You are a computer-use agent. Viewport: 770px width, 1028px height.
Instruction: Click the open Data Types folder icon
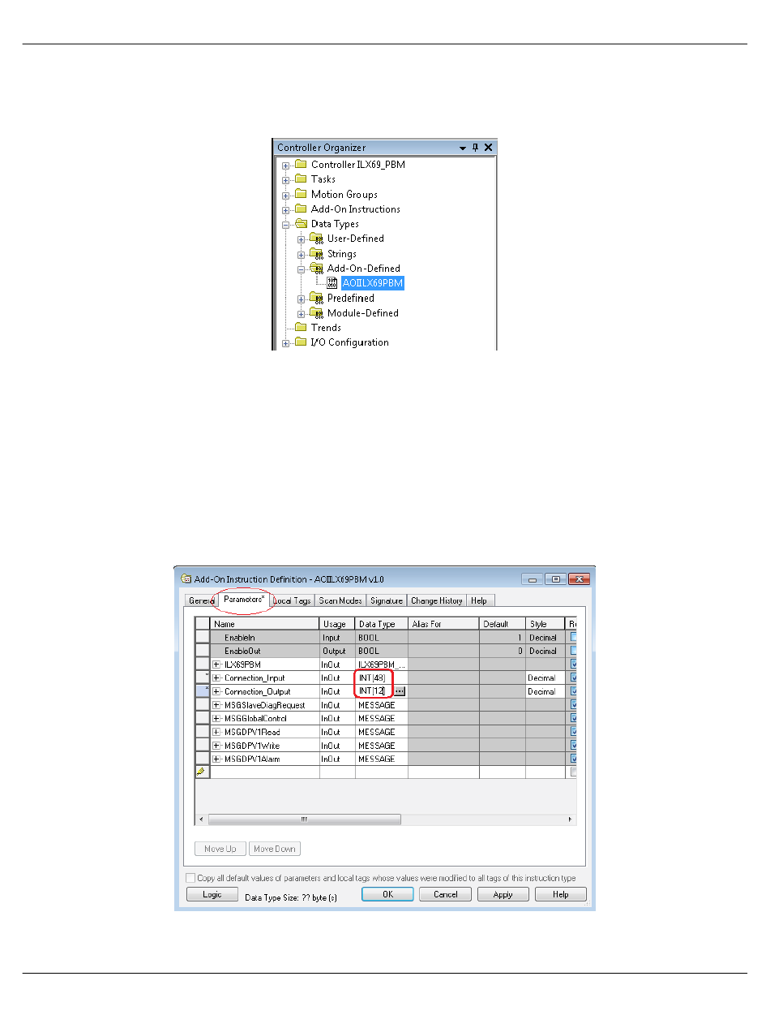[x=301, y=224]
